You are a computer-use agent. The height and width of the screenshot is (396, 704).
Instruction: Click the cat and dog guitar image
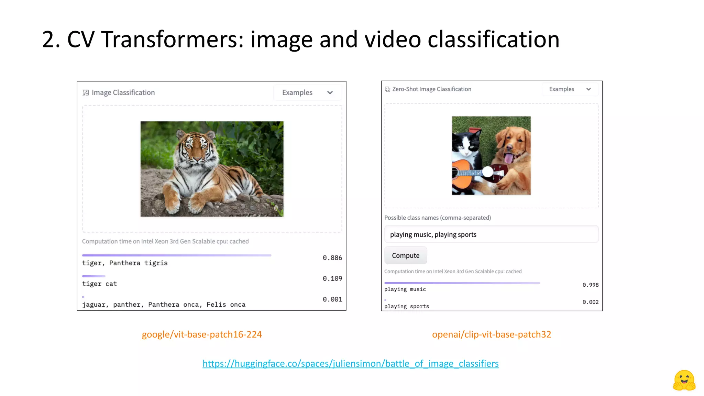[491, 155]
